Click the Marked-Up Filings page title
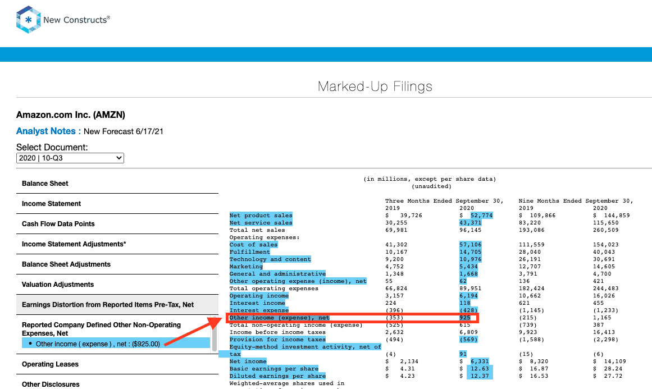 click(x=375, y=86)
